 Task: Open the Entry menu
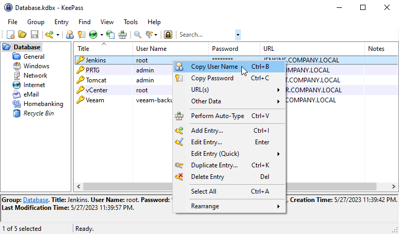coord(61,22)
